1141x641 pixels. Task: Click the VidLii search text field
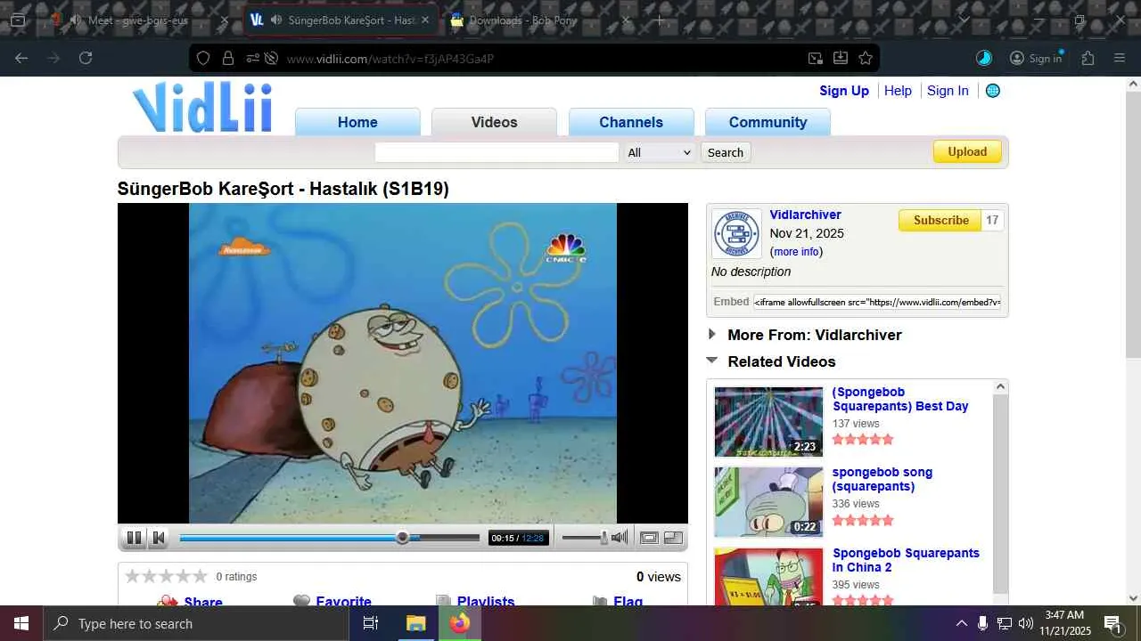pos(497,152)
